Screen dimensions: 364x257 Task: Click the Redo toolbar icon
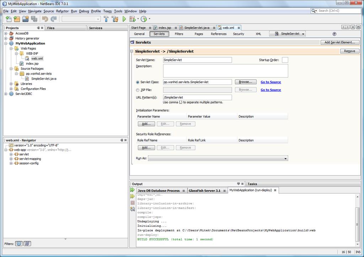pyautogui.click(x=54, y=19)
